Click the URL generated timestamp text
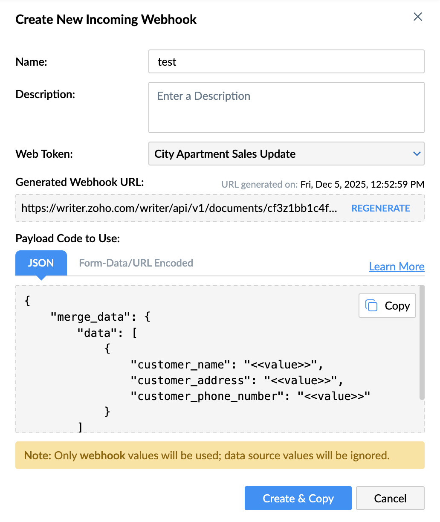Screen dimensions: 440x522 click(362, 184)
